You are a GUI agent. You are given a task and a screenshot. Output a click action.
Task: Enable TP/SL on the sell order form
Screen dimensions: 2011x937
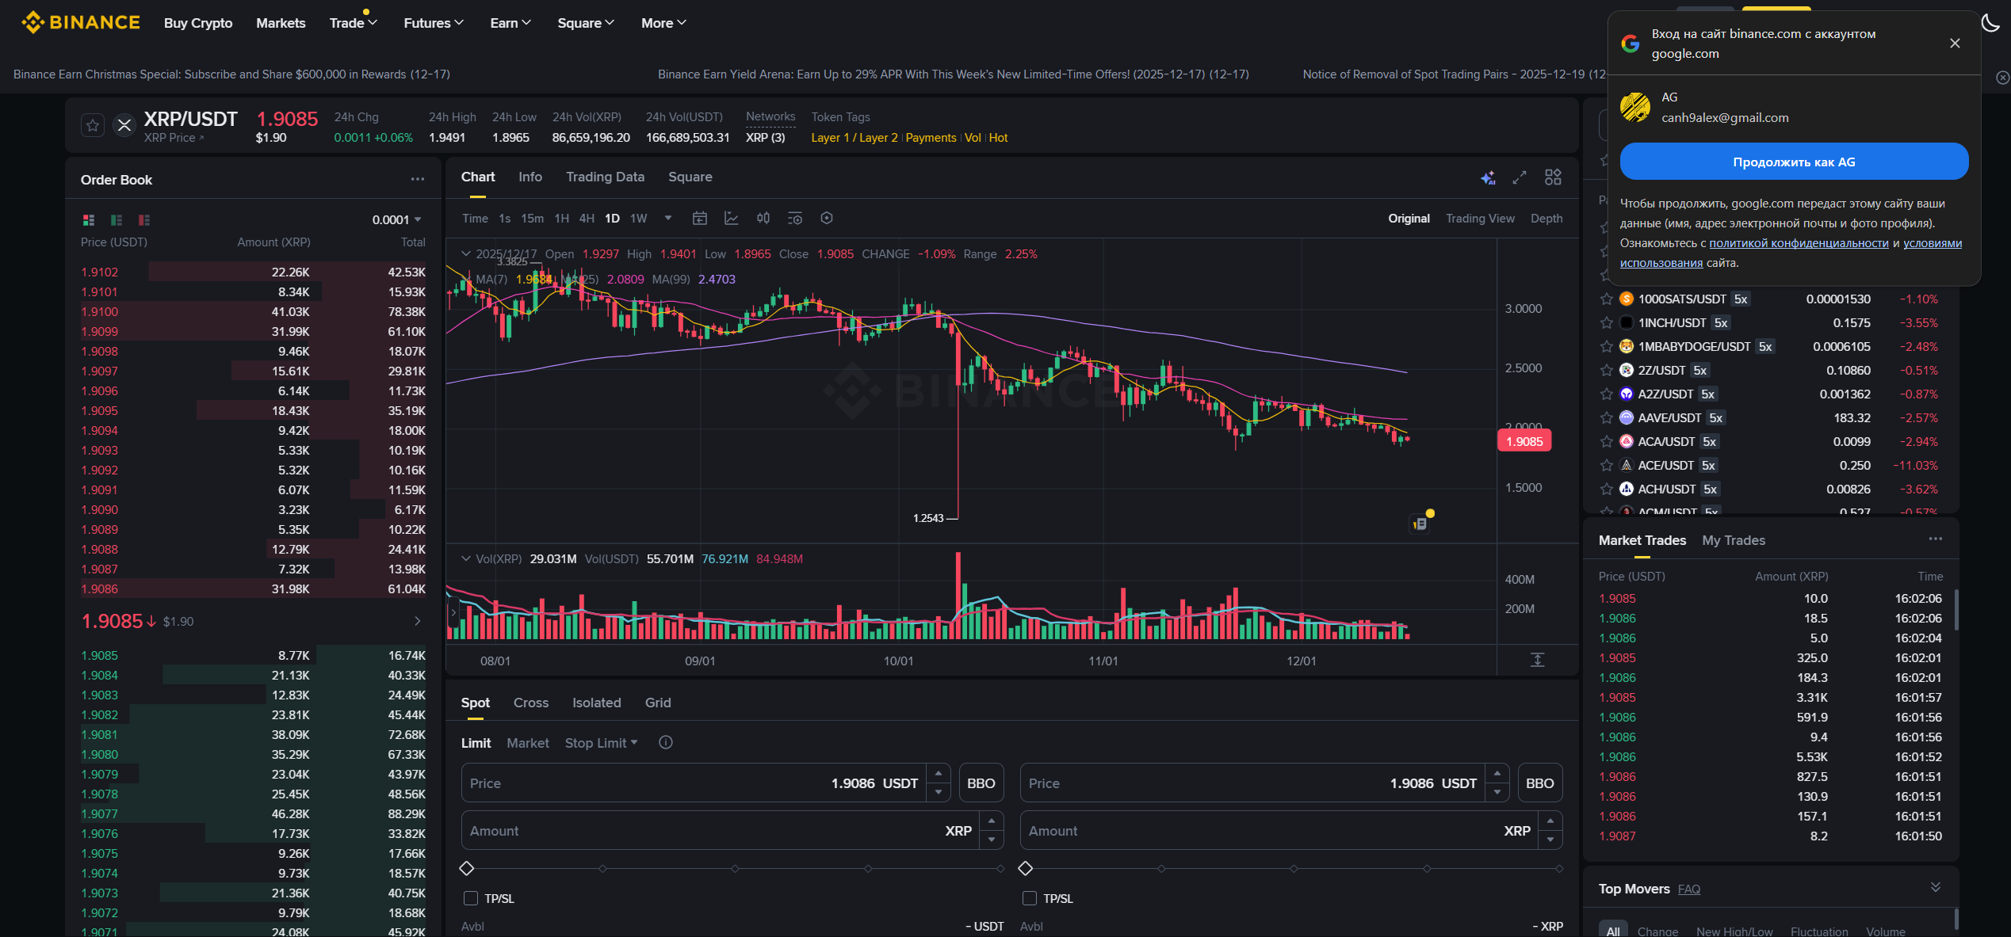pyautogui.click(x=1029, y=899)
